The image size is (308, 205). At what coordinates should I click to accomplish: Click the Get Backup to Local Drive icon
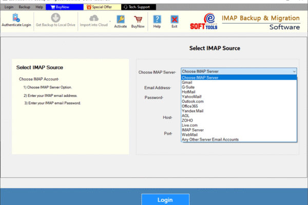(x=55, y=18)
